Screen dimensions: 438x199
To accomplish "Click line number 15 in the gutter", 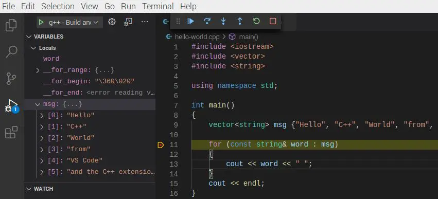I will pyautogui.click(x=174, y=184).
